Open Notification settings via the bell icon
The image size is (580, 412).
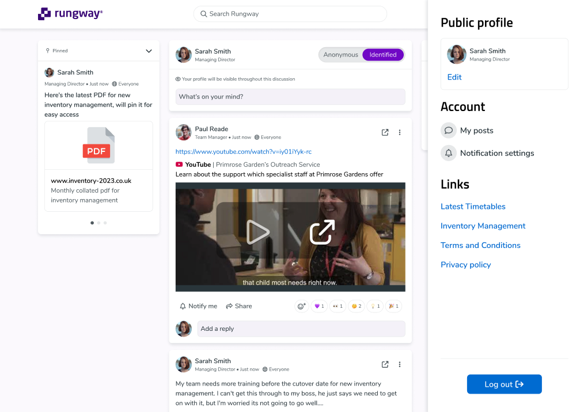448,153
